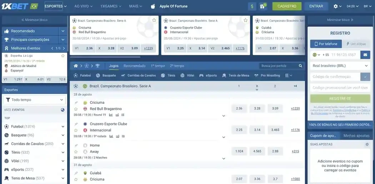Screen dimensions: 375x184
Task: Select Tênis in sports icon bar
Action: point(168,75)
